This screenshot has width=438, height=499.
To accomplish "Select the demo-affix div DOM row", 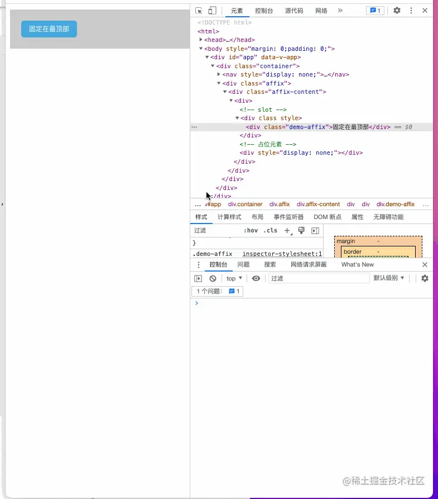I will click(311, 127).
